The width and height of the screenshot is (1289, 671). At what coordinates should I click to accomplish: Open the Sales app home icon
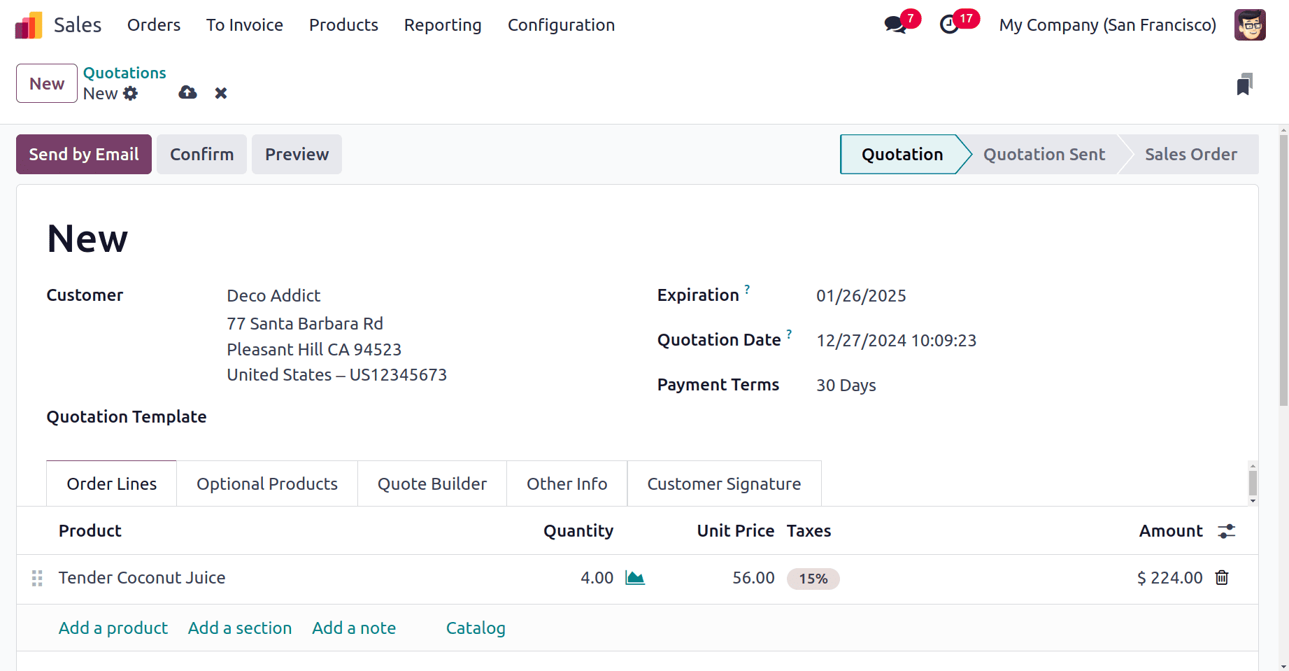pyautogui.click(x=29, y=25)
